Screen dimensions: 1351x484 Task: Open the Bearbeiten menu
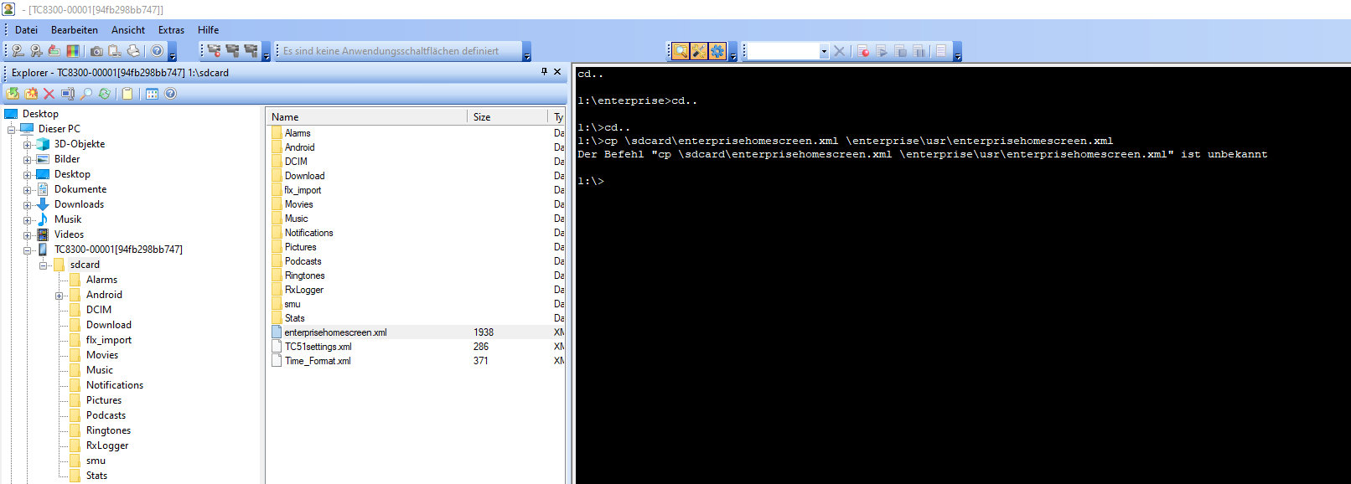[74, 29]
